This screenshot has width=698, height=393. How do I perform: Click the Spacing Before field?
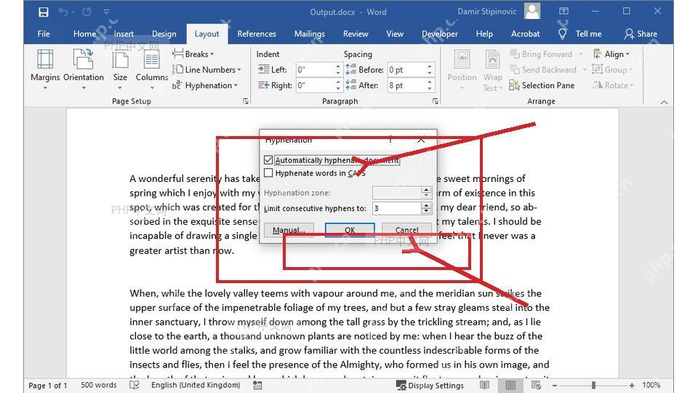click(x=406, y=70)
